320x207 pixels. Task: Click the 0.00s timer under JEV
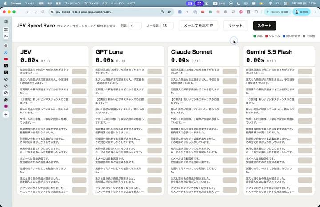click(29, 60)
